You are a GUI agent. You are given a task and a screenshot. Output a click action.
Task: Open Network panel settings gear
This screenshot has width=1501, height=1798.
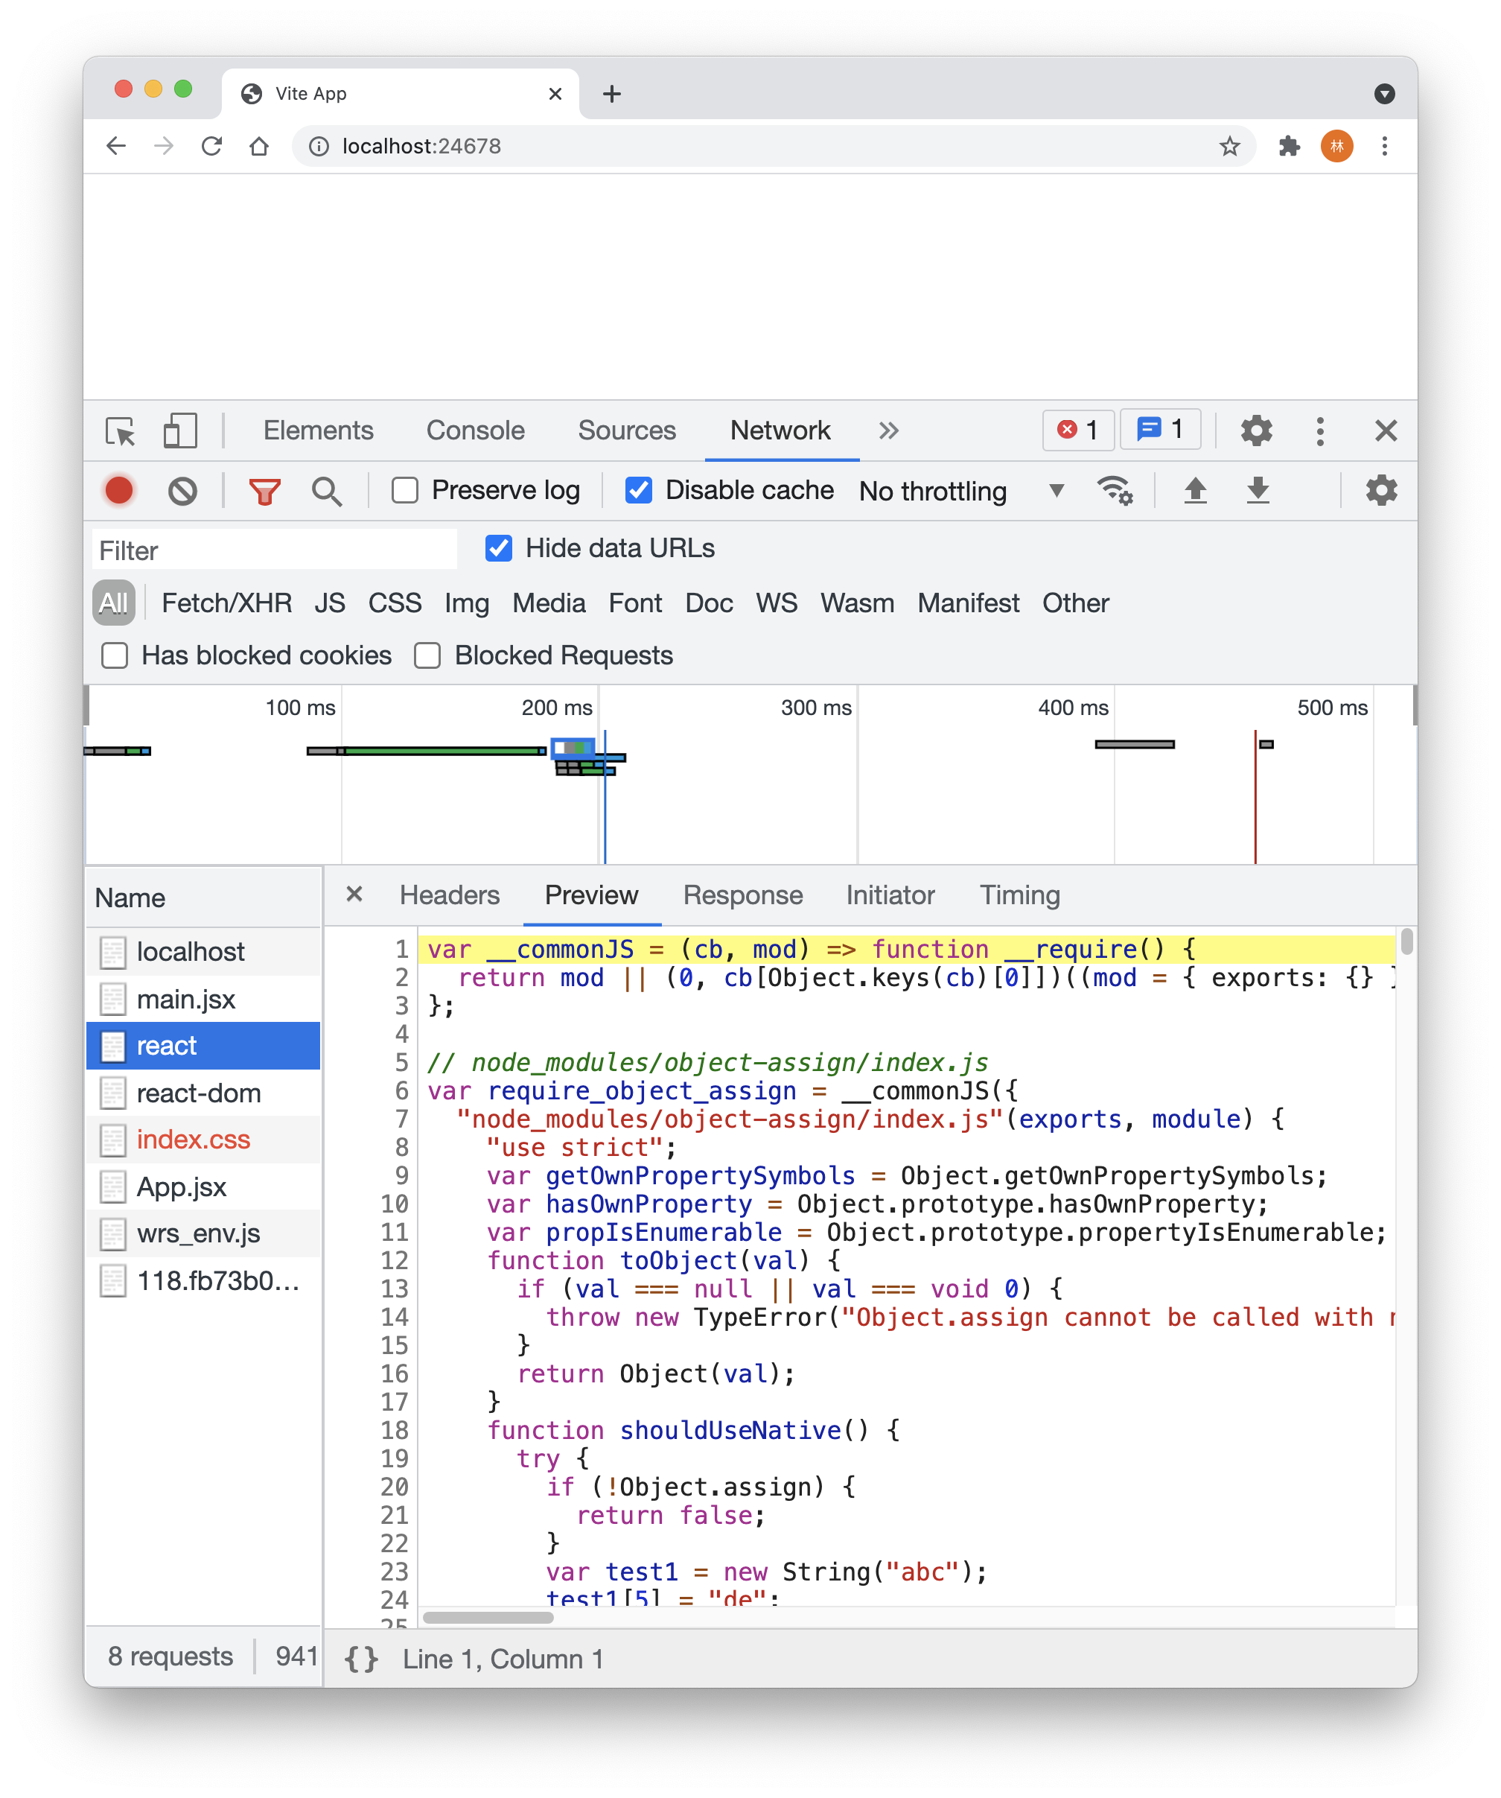coord(1381,491)
